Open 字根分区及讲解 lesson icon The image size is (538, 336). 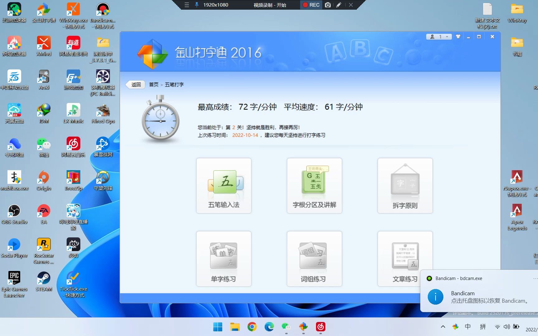pyautogui.click(x=314, y=186)
